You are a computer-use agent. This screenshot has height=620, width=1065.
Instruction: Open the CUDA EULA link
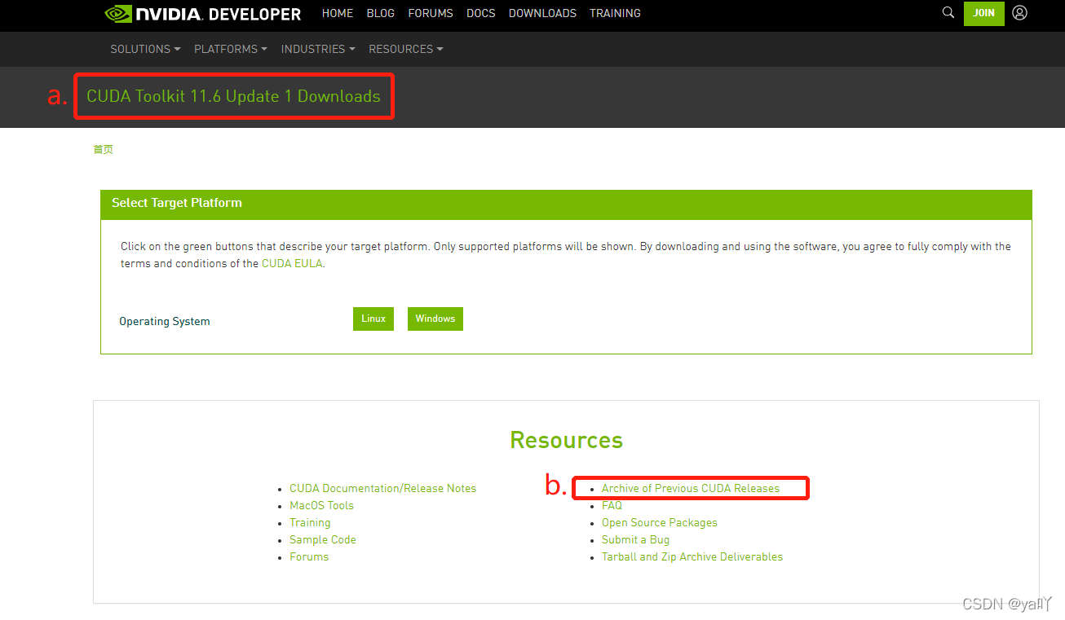pos(292,264)
